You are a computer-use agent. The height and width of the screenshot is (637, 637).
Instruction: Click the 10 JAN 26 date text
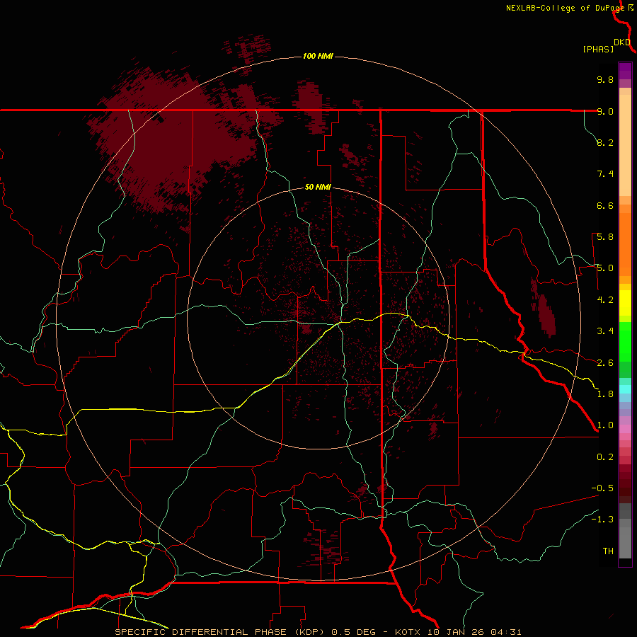click(x=457, y=632)
